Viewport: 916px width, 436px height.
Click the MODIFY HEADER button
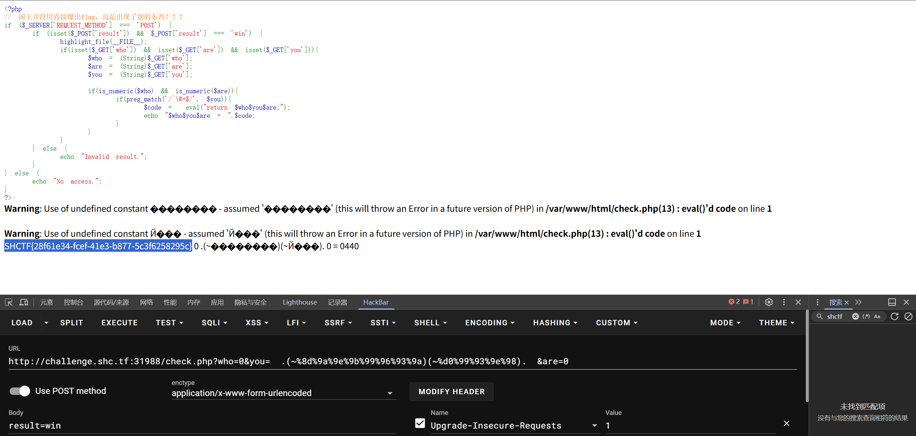[x=452, y=392]
